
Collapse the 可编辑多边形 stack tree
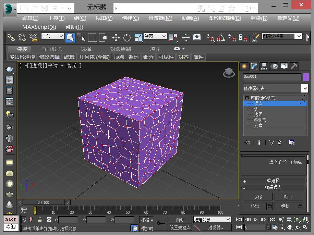[247, 98]
